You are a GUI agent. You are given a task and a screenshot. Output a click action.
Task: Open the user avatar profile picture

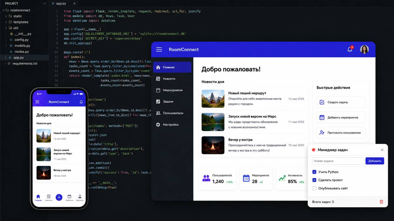click(364, 49)
